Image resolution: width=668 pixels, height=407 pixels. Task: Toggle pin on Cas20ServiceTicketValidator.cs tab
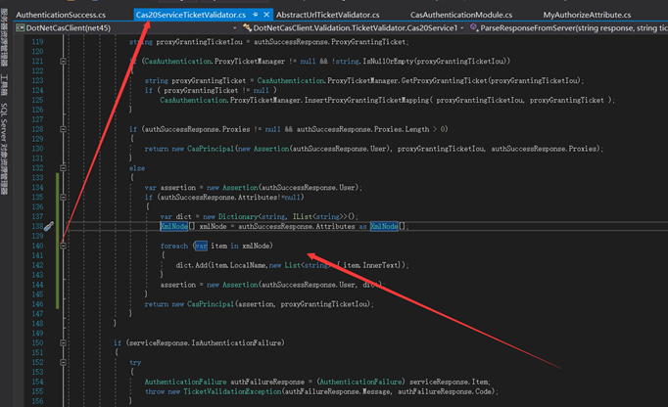(x=256, y=15)
